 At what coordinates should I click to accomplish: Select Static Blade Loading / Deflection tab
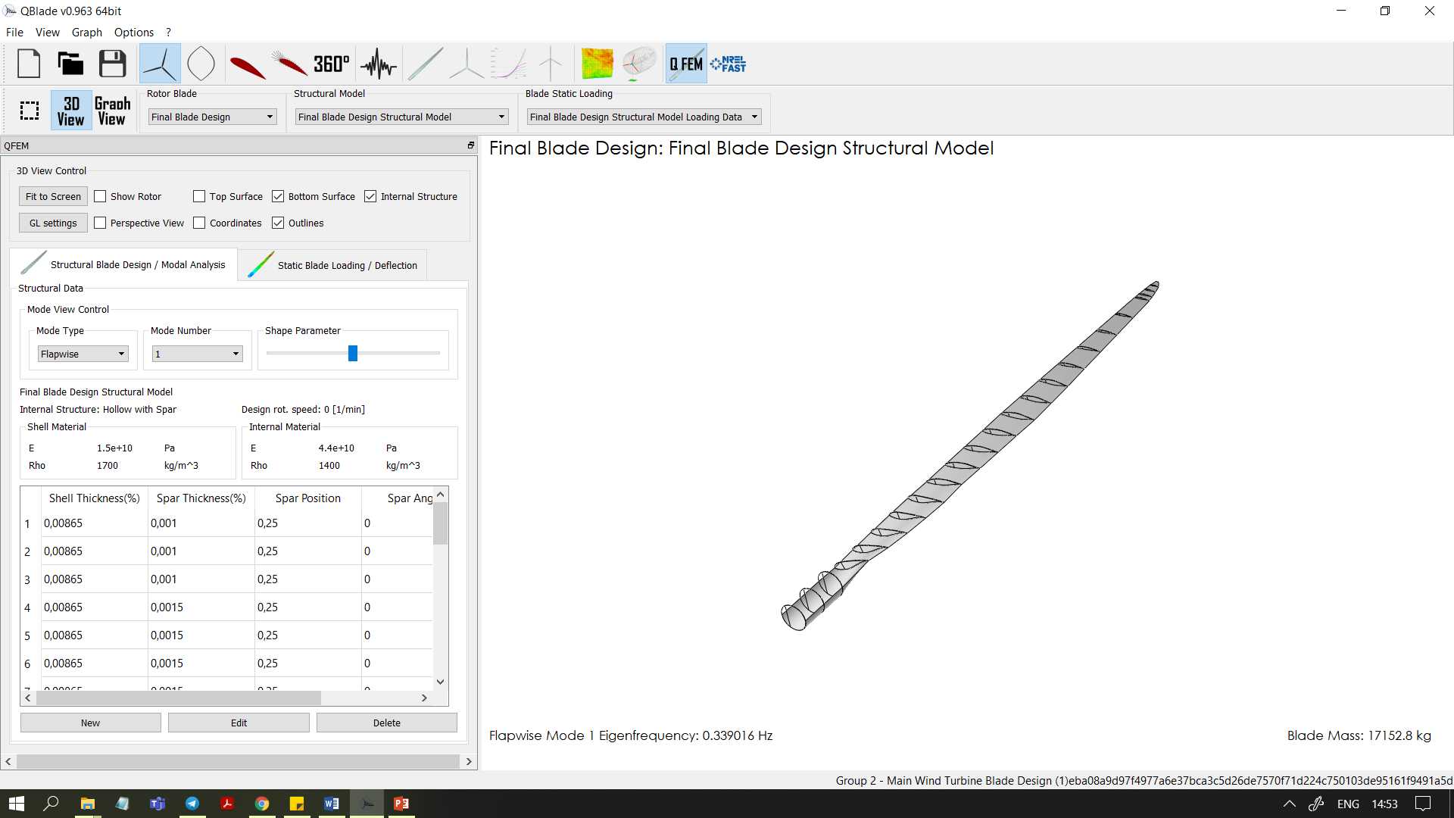click(x=332, y=265)
